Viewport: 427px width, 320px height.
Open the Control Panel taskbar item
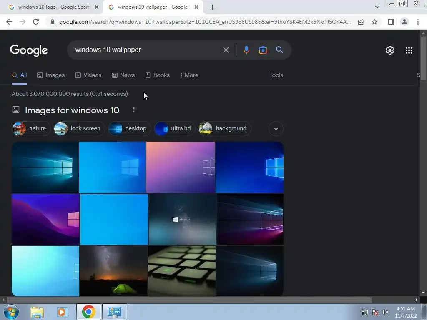coord(114,312)
